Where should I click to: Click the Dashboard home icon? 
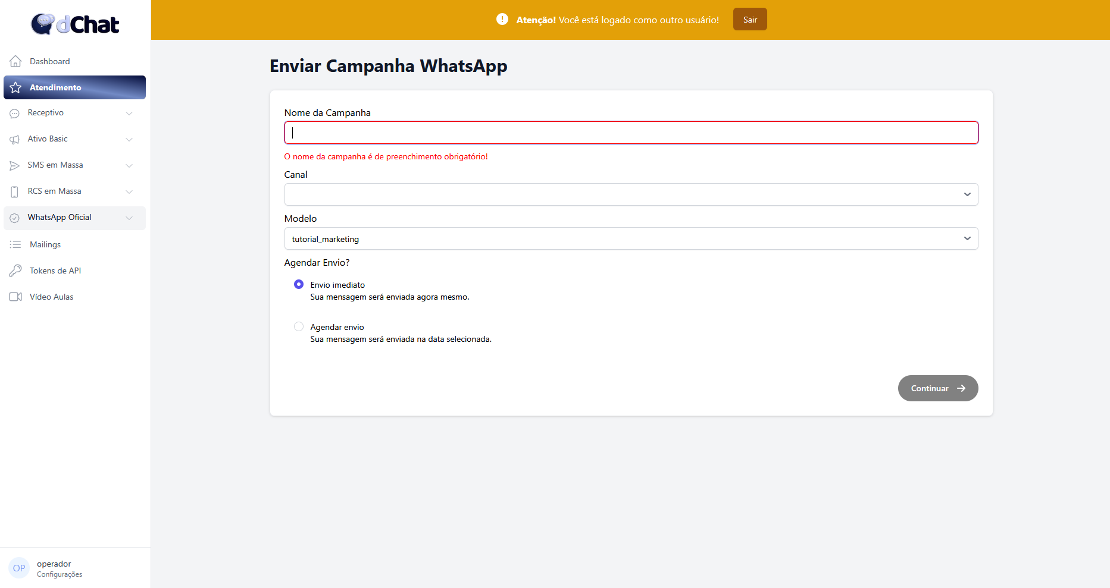tap(15, 61)
